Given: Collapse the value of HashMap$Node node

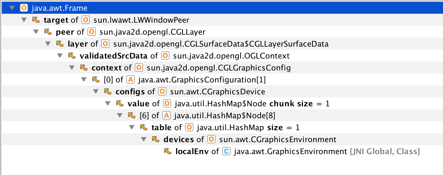Looking at the screenshot, I should click(x=108, y=104).
